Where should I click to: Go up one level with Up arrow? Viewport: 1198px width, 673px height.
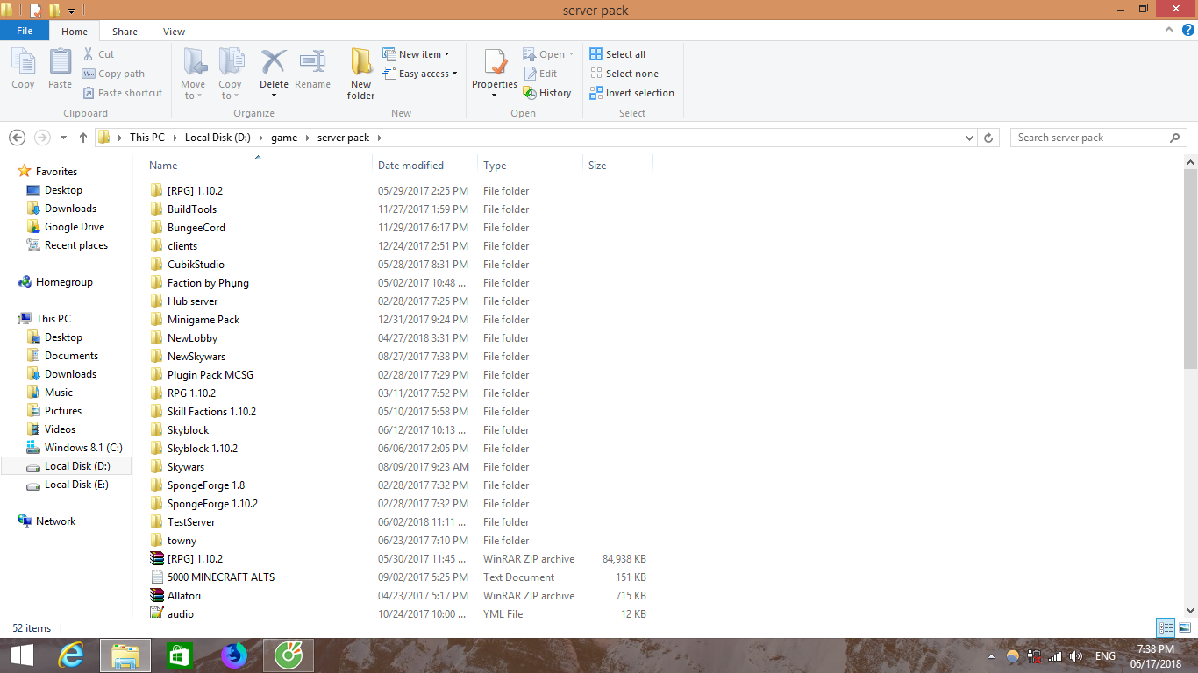83,138
